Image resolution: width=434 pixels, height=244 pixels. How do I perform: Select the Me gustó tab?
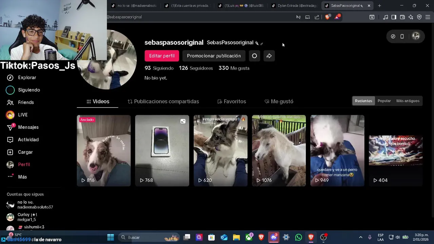point(279,101)
